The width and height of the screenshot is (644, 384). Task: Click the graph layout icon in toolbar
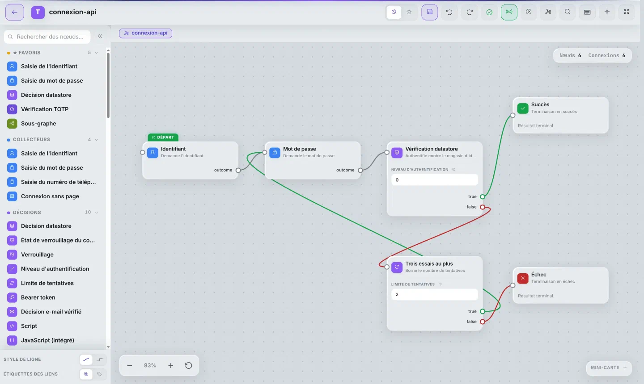click(548, 12)
